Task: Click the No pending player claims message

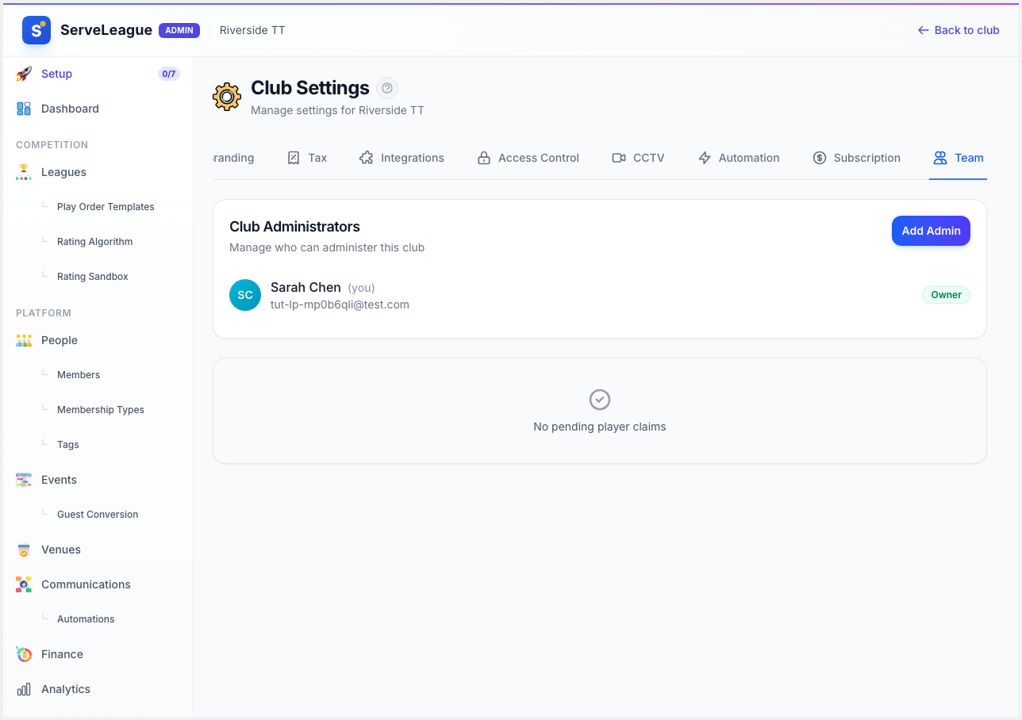Action: pyautogui.click(x=600, y=427)
